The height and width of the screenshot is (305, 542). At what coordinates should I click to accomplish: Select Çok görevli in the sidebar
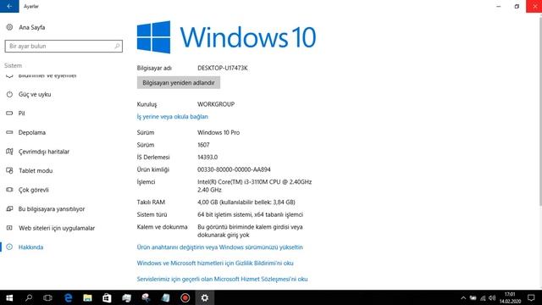click(x=34, y=190)
